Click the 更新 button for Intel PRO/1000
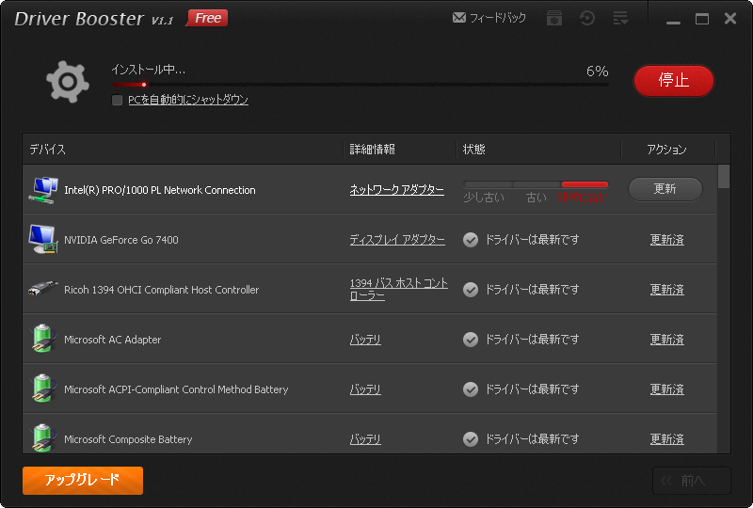This screenshot has height=508, width=753. coord(665,189)
